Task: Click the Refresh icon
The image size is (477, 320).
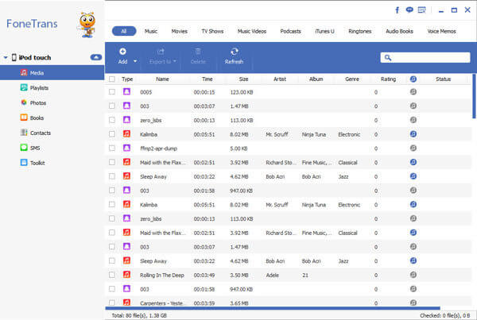Action: pyautogui.click(x=234, y=56)
